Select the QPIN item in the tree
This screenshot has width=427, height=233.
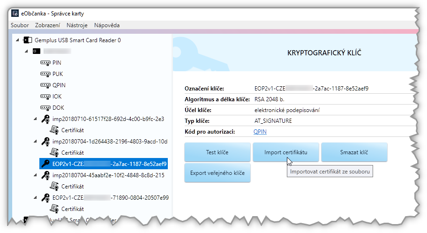[x=59, y=85]
